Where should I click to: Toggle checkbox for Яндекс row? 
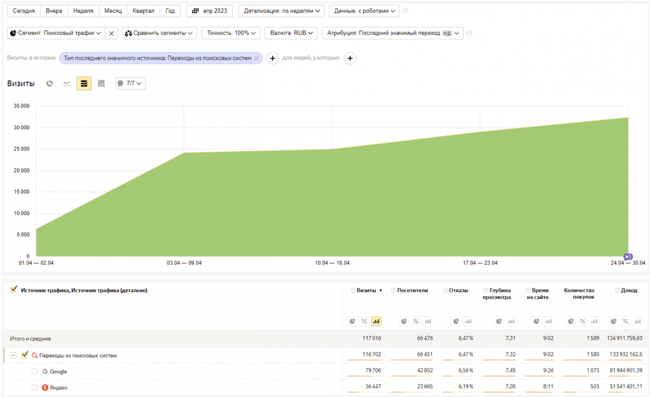[35, 388]
